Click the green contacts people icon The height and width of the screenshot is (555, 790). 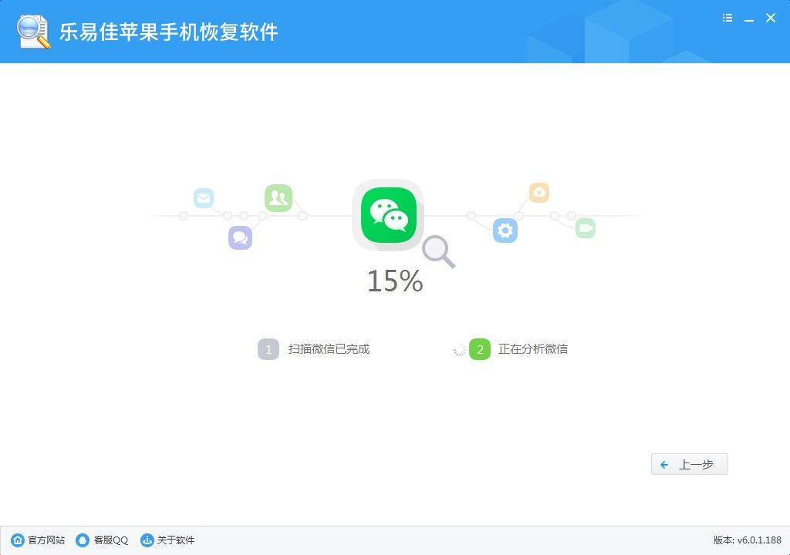[x=278, y=198]
